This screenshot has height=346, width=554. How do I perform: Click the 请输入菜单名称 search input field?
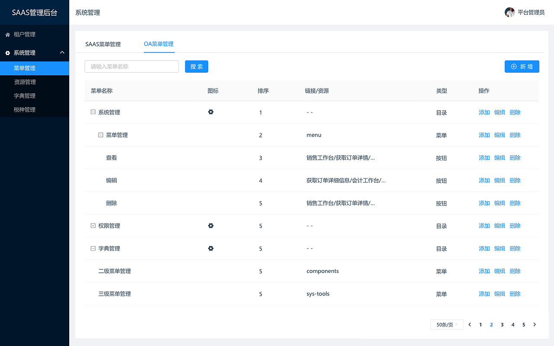pyautogui.click(x=132, y=66)
